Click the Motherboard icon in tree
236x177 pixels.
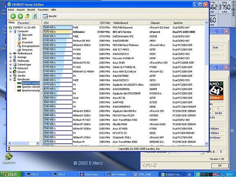point(15,53)
